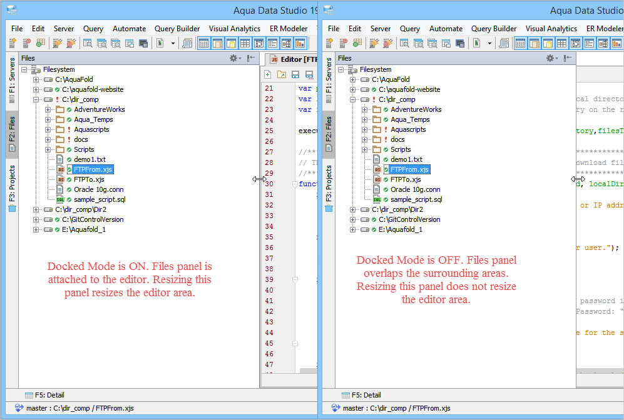Toggle the blue hierarchy diagram button, right window
The image size is (624, 420).
pyautogui.click(x=603, y=43)
